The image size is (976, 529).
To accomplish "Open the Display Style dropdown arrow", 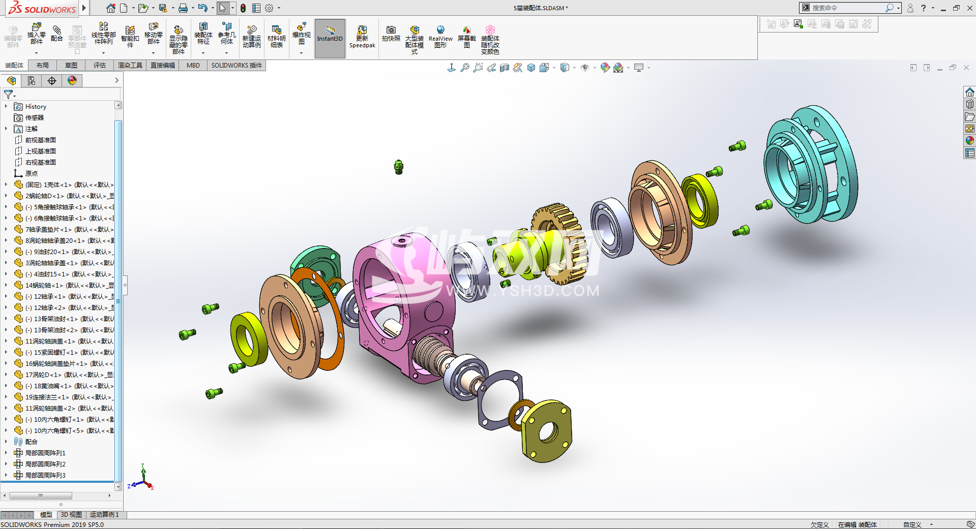I will (574, 68).
